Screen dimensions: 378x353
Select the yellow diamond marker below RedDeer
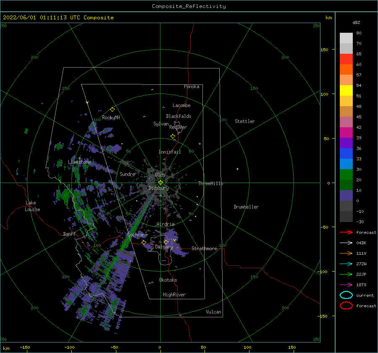pos(173,136)
